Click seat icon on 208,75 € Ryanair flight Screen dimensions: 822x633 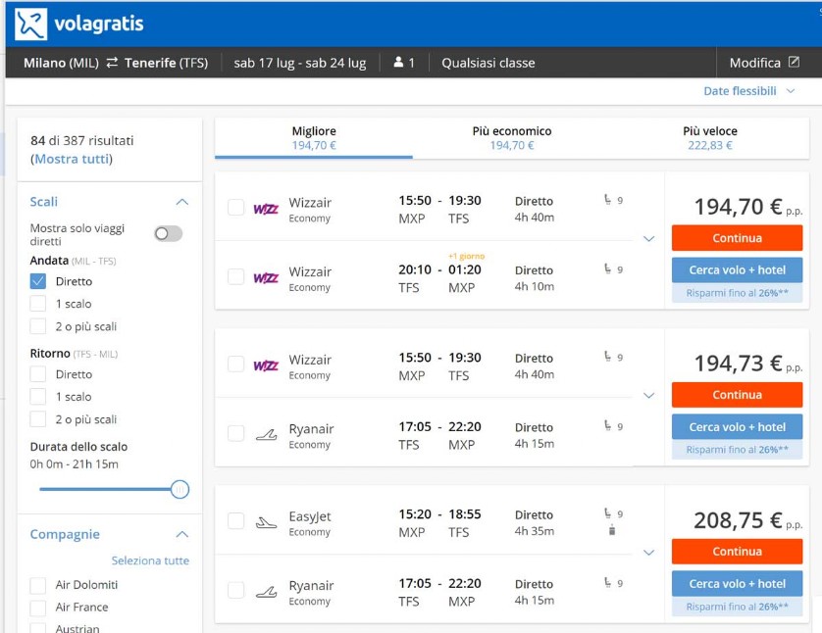tap(607, 582)
